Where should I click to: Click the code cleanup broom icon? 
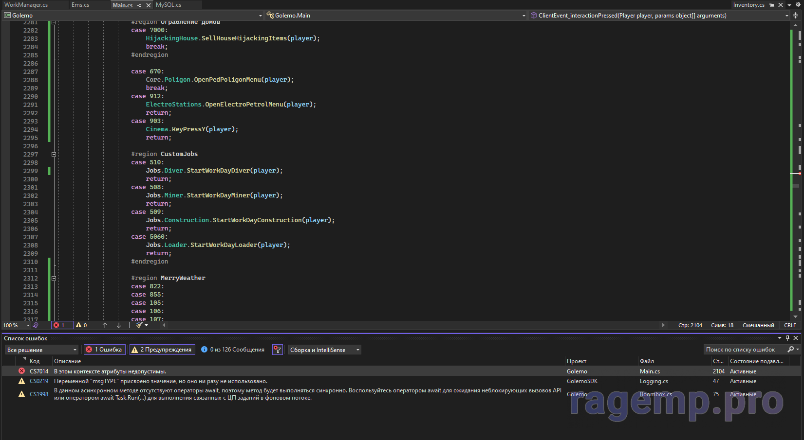(140, 325)
